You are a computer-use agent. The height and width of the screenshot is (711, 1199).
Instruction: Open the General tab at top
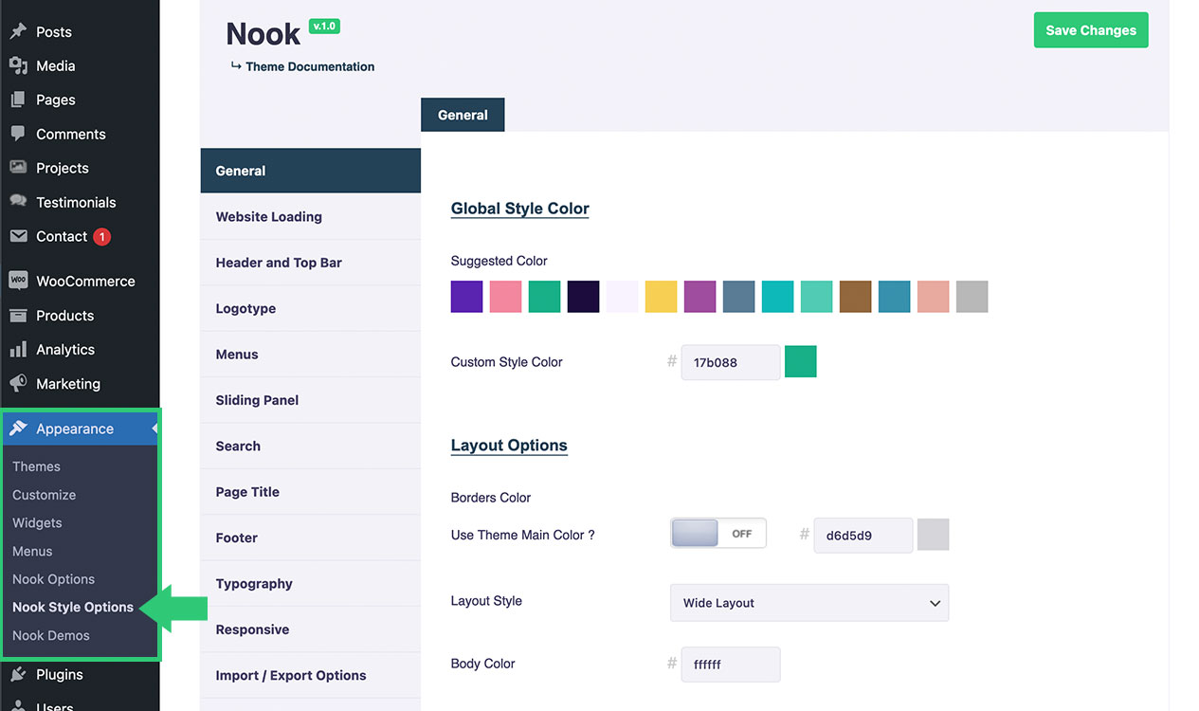pyautogui.click(x=463, y=115)
